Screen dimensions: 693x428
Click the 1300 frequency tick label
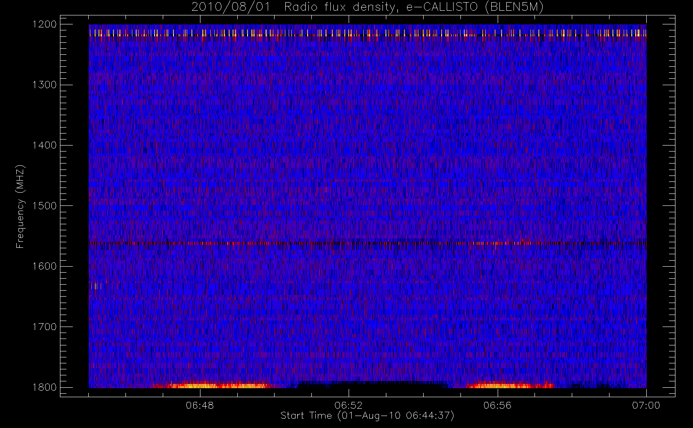coord(45,85)
